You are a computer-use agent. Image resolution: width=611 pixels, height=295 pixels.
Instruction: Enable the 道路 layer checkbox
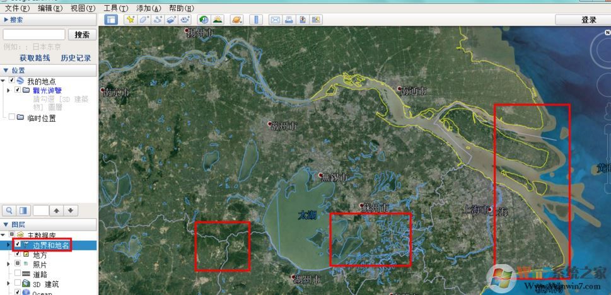click(18, 273)
